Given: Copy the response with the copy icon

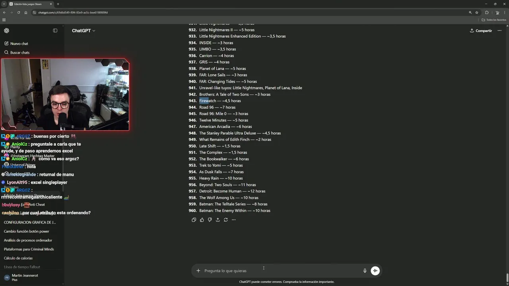Looking at the screenshot, I should coord(194,220).
